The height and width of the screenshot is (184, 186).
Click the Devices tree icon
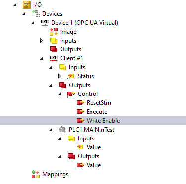(x=36, y=14)
